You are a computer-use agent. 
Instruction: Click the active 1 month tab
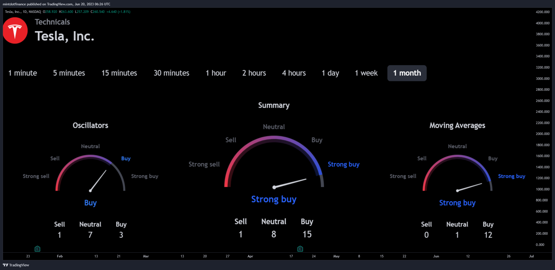click(x=407, y=73)
